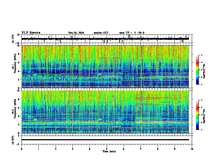Image resolution: width=216 pixels, height=167 pixels.
Task: Click the ch.1 color bar's log PSD label
Action: (x=204, y=71)
